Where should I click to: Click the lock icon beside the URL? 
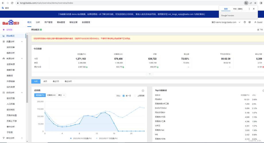pyautogui.click(x=18, y=3)
